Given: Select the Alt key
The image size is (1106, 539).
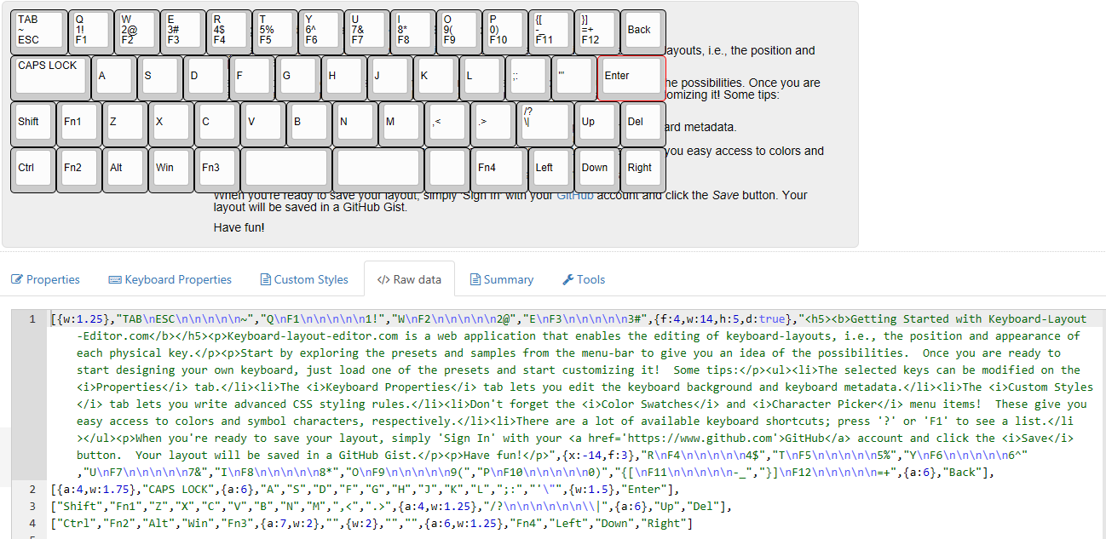Looking at the screenshot, I should point(126,170).
